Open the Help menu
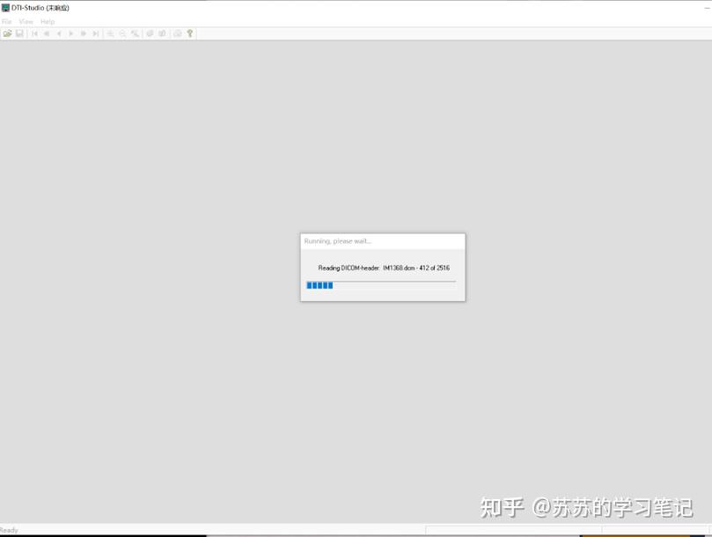Image resolution: width=712 pixels, height=537 pixels. point(46,21)
